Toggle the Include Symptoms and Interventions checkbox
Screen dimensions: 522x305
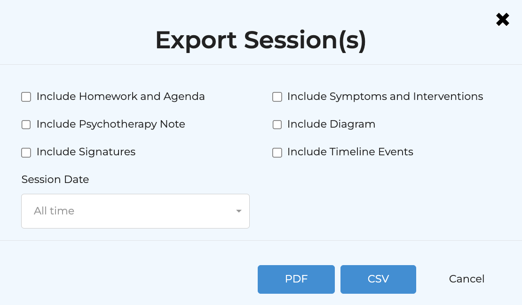(277, 97)
